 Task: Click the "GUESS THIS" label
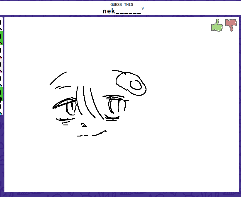pos(122,4)
